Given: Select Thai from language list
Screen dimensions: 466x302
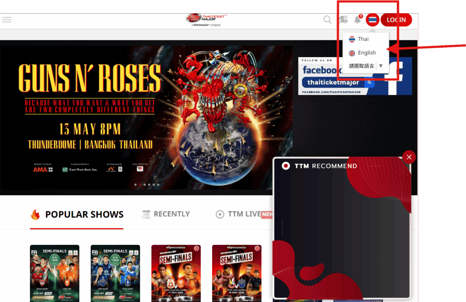Looking at the screenshot, I should (363, 39).
